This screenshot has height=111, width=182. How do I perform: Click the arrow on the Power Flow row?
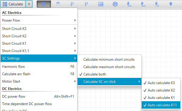tap(75, 20)
